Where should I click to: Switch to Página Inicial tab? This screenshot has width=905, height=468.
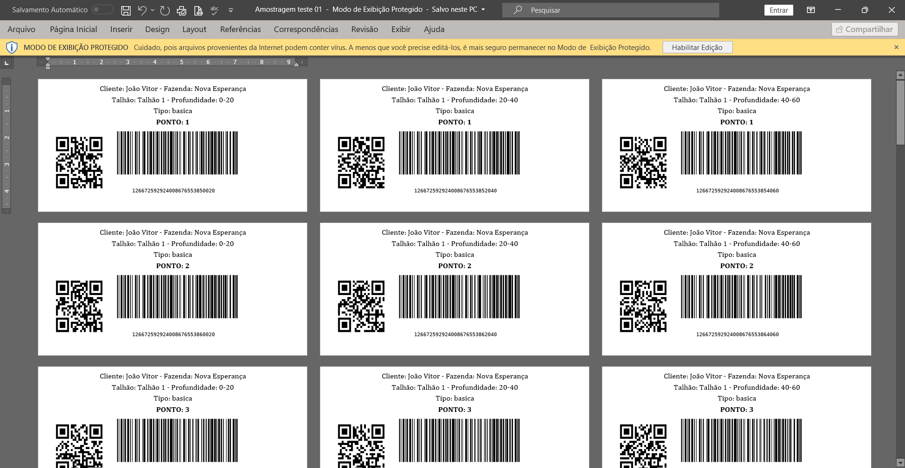coord(74,29)
